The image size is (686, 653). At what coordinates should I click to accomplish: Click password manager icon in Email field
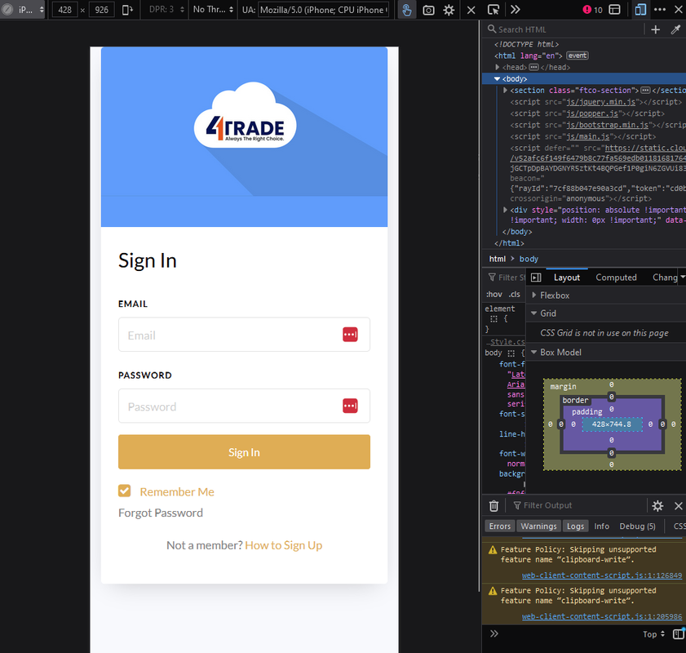tap(350, 335)
